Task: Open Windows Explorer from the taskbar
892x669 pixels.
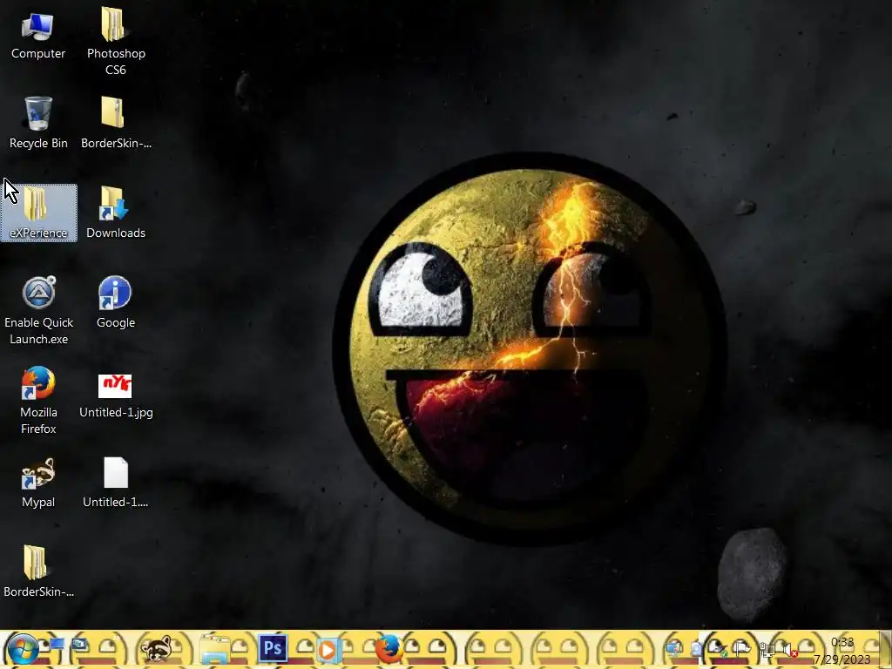Action: tap(215, 649)
